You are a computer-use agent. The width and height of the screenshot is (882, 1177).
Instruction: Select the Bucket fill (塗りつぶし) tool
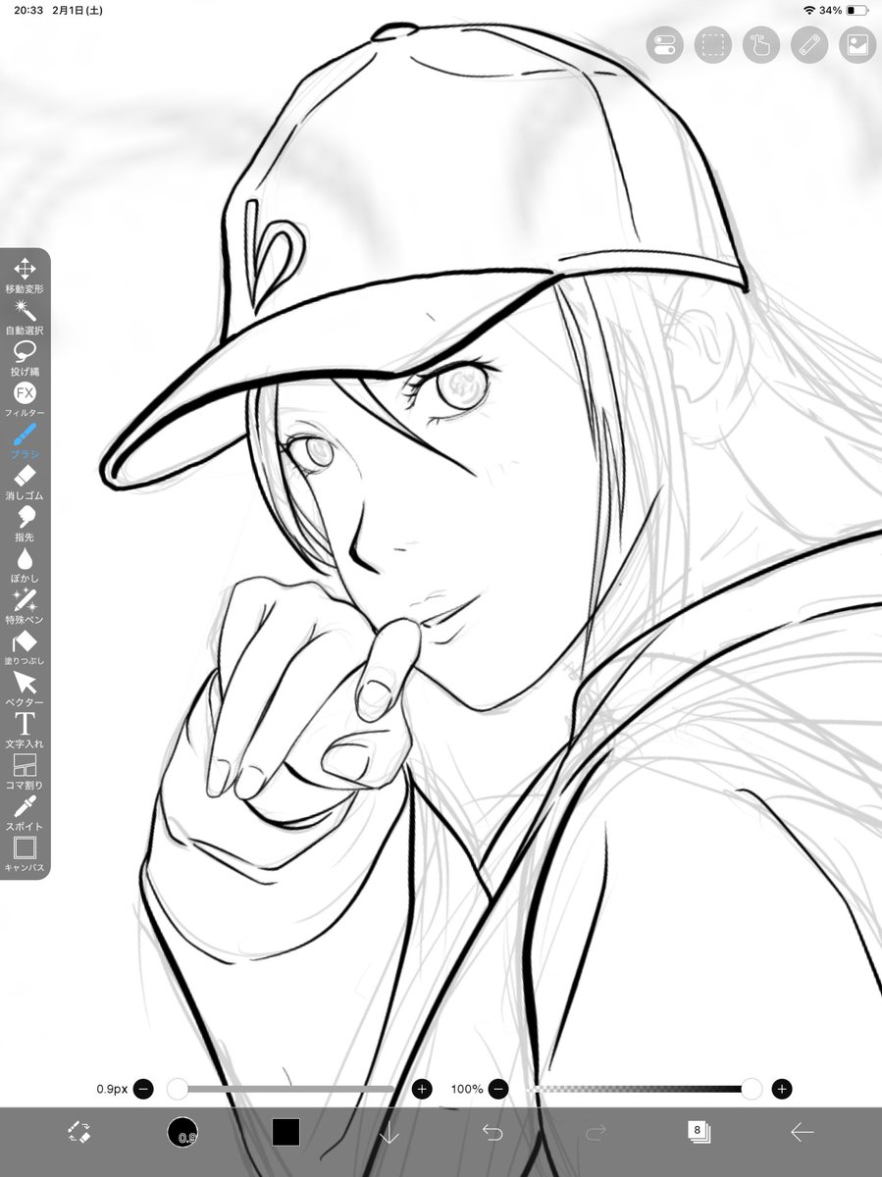(x=25, y=648)
